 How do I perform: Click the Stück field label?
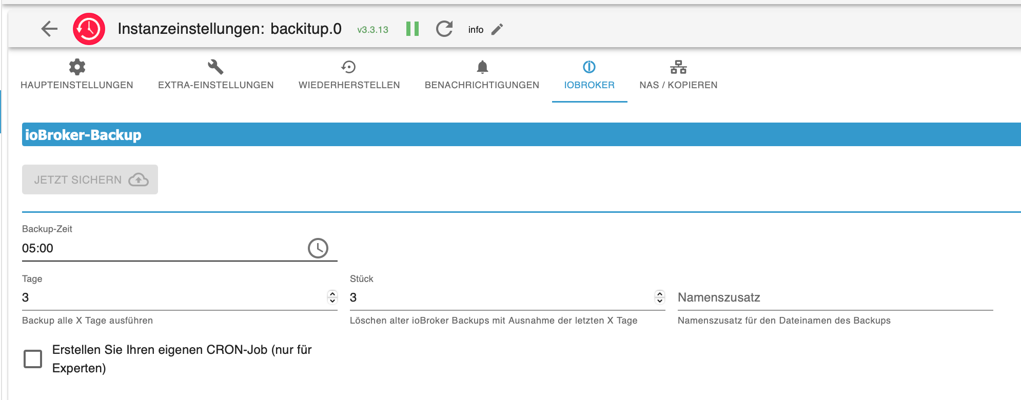[x=362, y=279]
